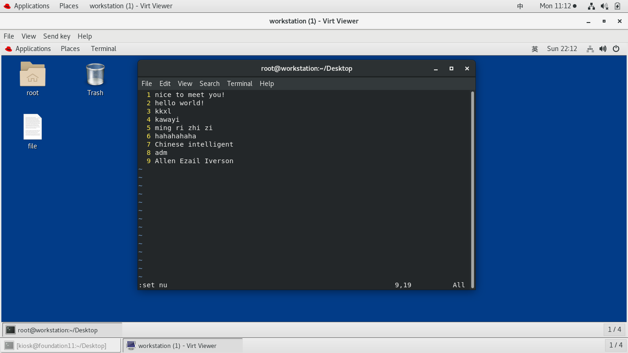The image size is (628, 353).
Task: Click line 'ming ri zhi zi'
Action: [x=183, y=128]
